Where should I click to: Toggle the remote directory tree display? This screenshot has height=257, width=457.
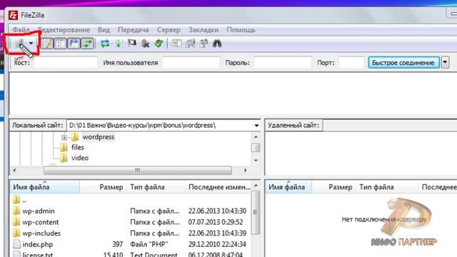74,44
